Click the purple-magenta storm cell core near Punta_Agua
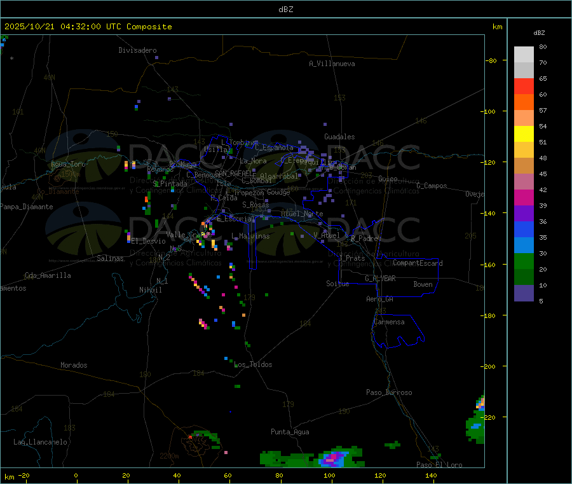The height and width of the screenshot is (484, 572). 332,457
